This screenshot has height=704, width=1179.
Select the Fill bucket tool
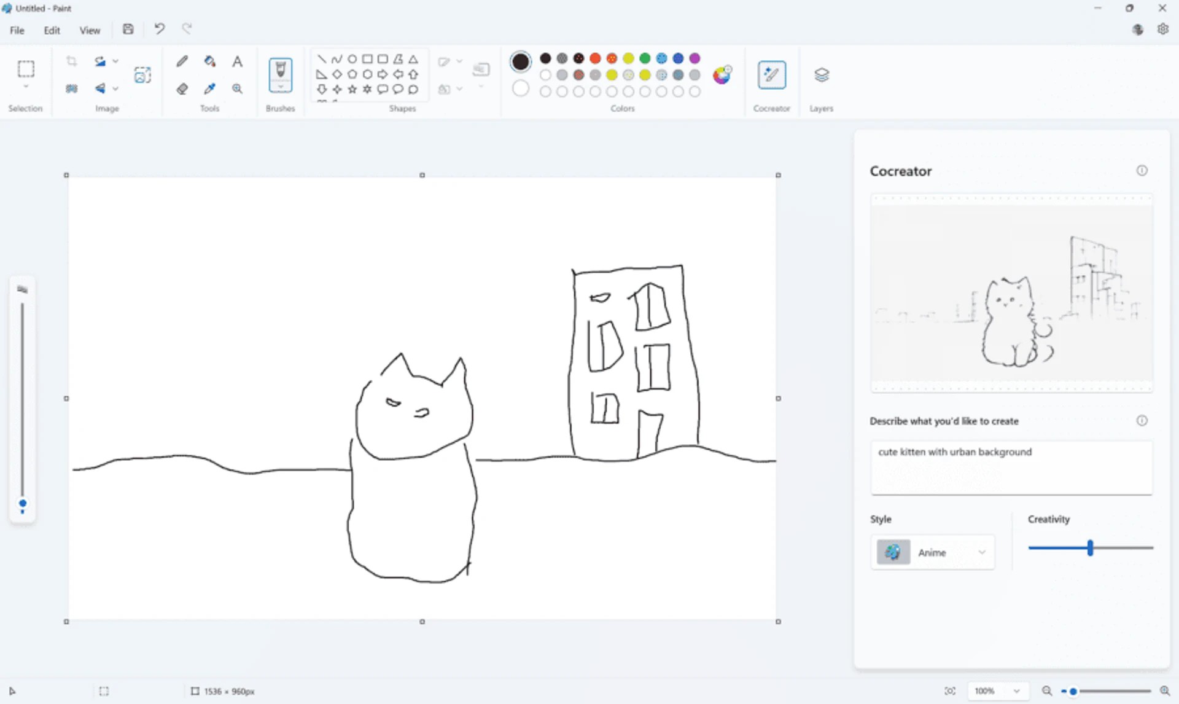tap(209, 61)
